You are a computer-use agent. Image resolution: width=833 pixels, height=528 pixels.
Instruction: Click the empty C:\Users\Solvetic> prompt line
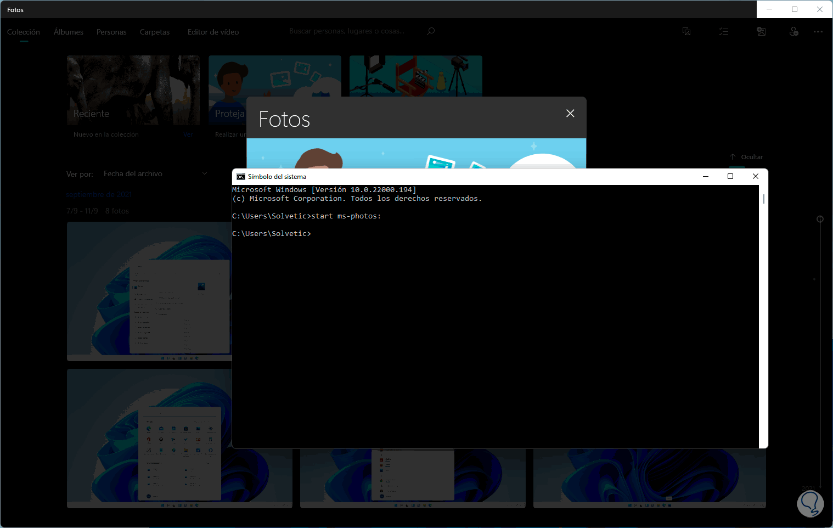(x=272, y=234)
